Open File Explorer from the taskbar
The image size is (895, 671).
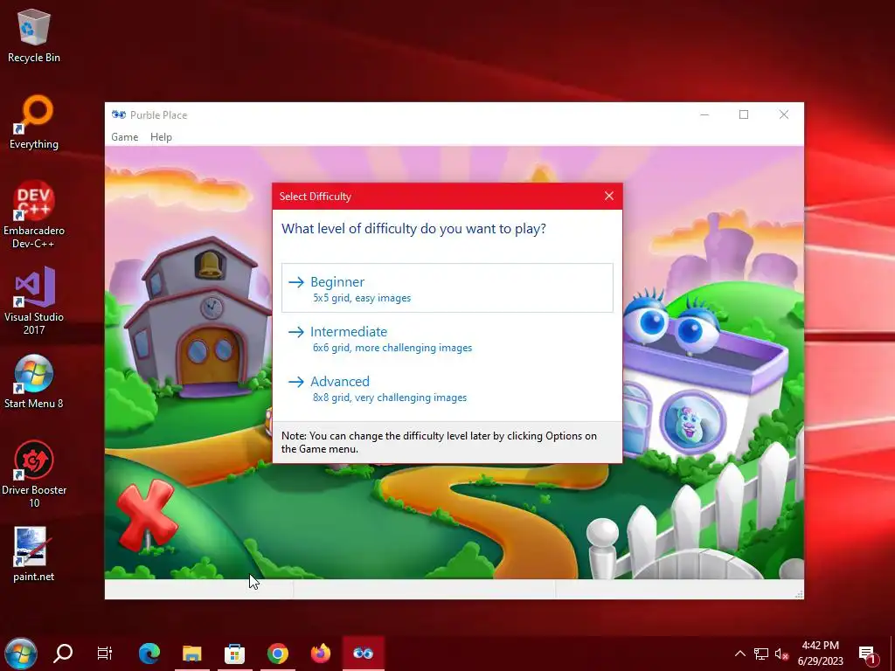(191, 654)
